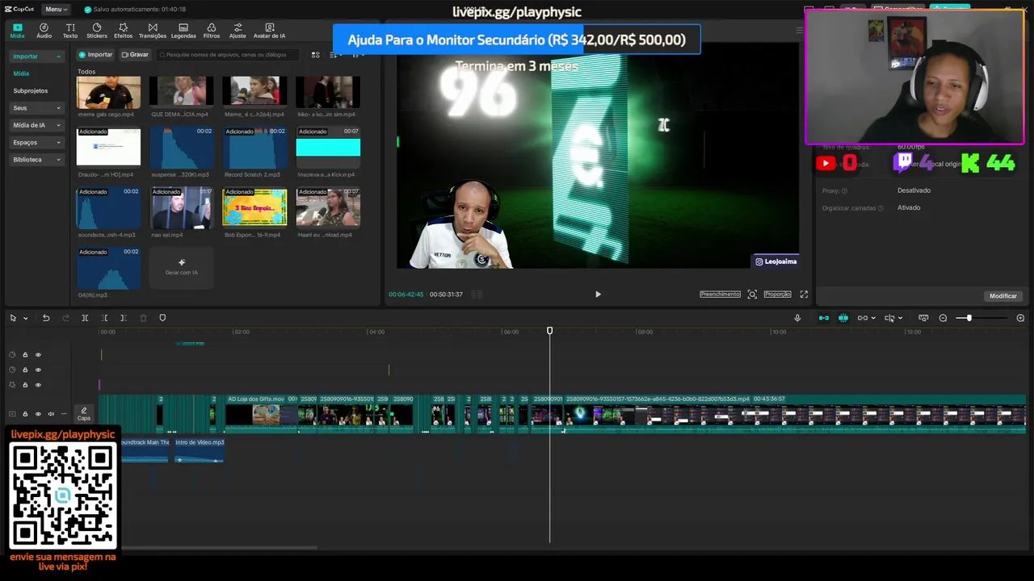Image resolution: width=1034 pixels, height=581 pixels.
Task: Select meme galo cego.mp4 thumbnail
Action: (108, 93)
